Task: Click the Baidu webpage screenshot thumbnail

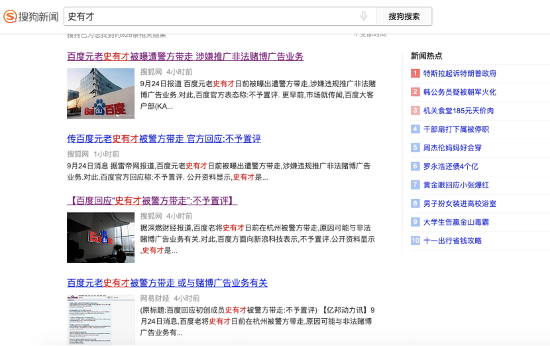Action: click(x=101, y=319)
